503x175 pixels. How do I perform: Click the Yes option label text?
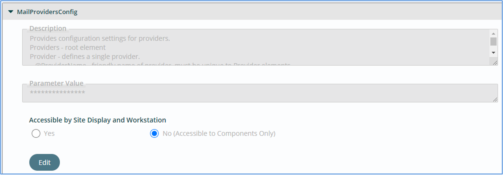[x=49, y=134]
